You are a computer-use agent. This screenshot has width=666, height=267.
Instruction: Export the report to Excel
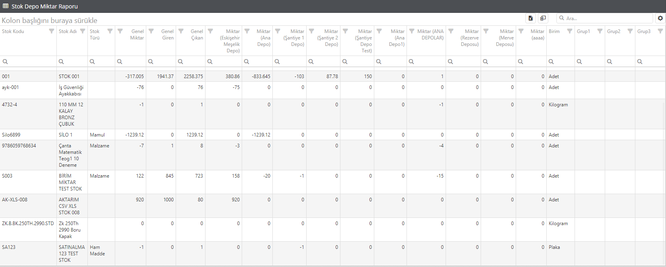[531, 18]
